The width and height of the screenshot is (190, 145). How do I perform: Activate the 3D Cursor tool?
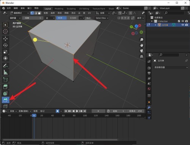tap(5, 31)
